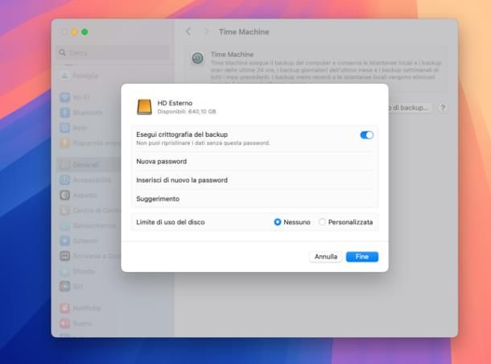This screenshot has width=491, height=364.
Task: Click the Nuova password field
Action: (x=255, y=161)
